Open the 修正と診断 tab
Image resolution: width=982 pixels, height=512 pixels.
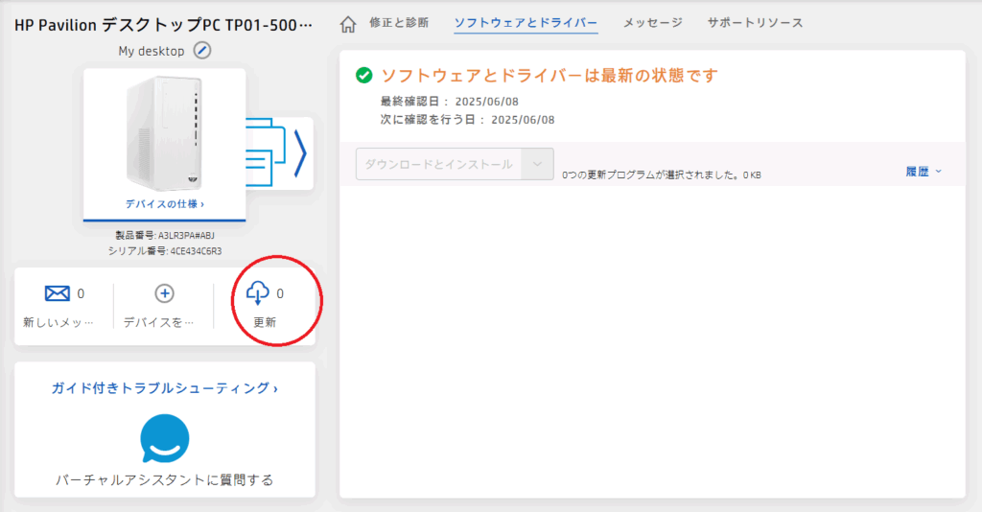(399, 23)
